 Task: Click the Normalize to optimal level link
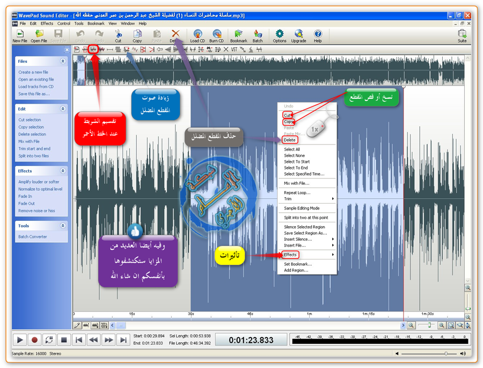point(40,189)
